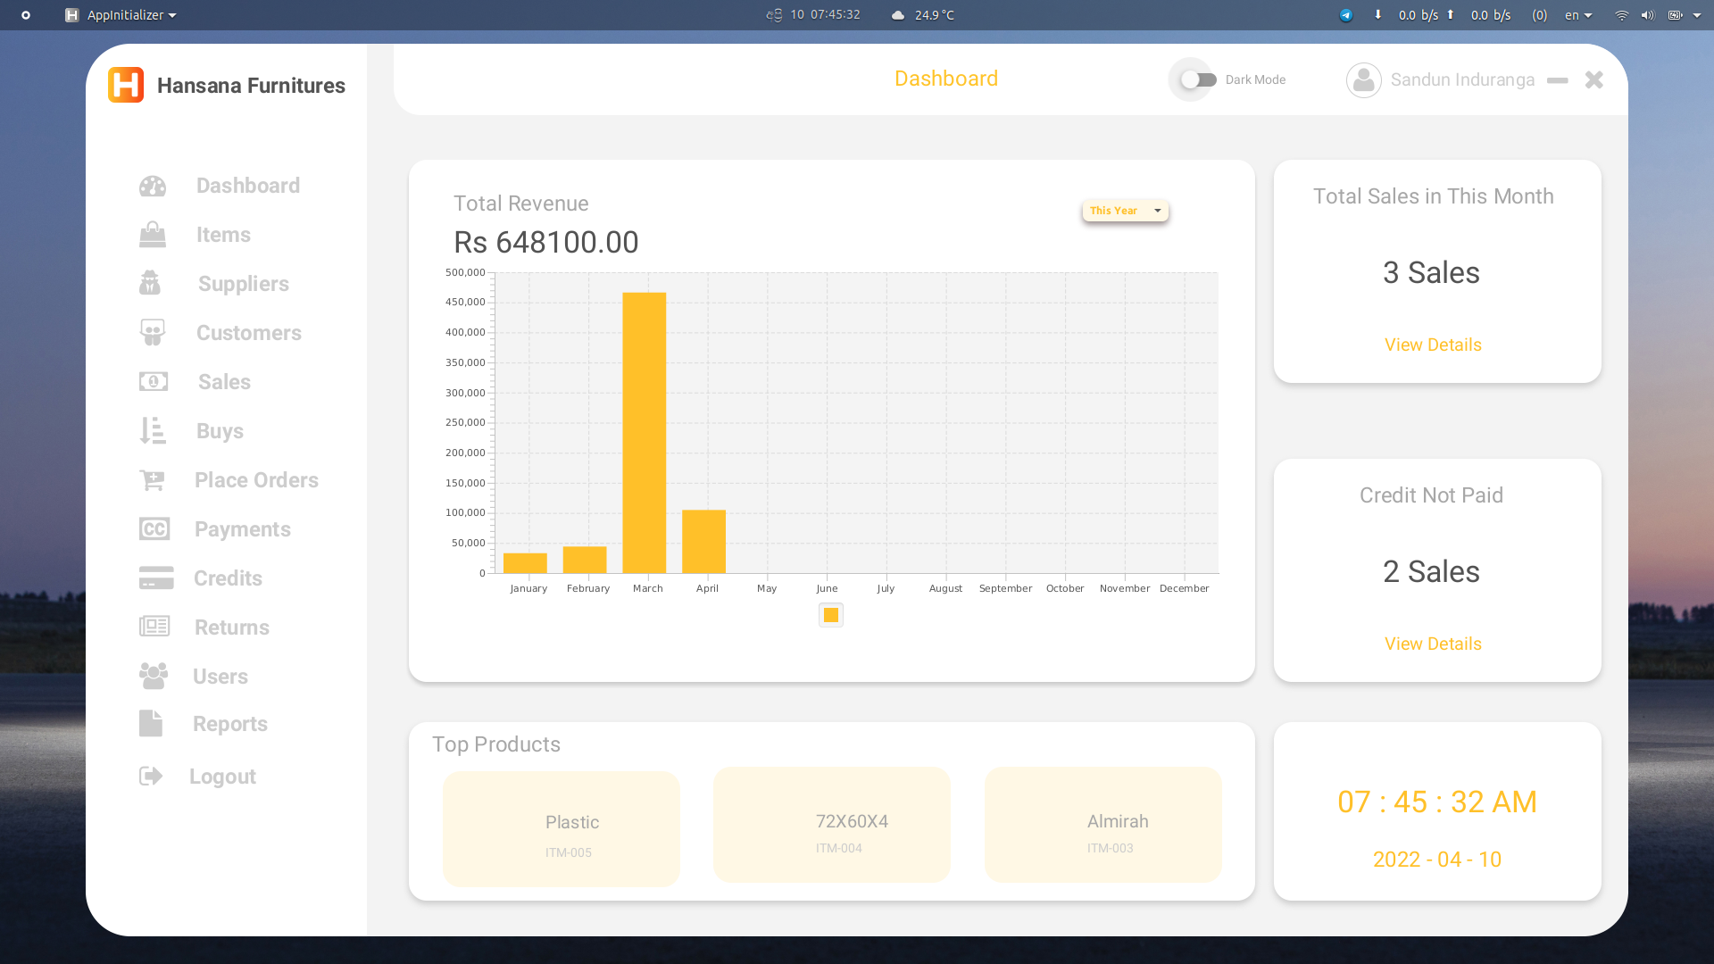This screenshot has width=1714, height=964.
Task: Select the Customers icon in the sidebar
Action: pos(153,332)
